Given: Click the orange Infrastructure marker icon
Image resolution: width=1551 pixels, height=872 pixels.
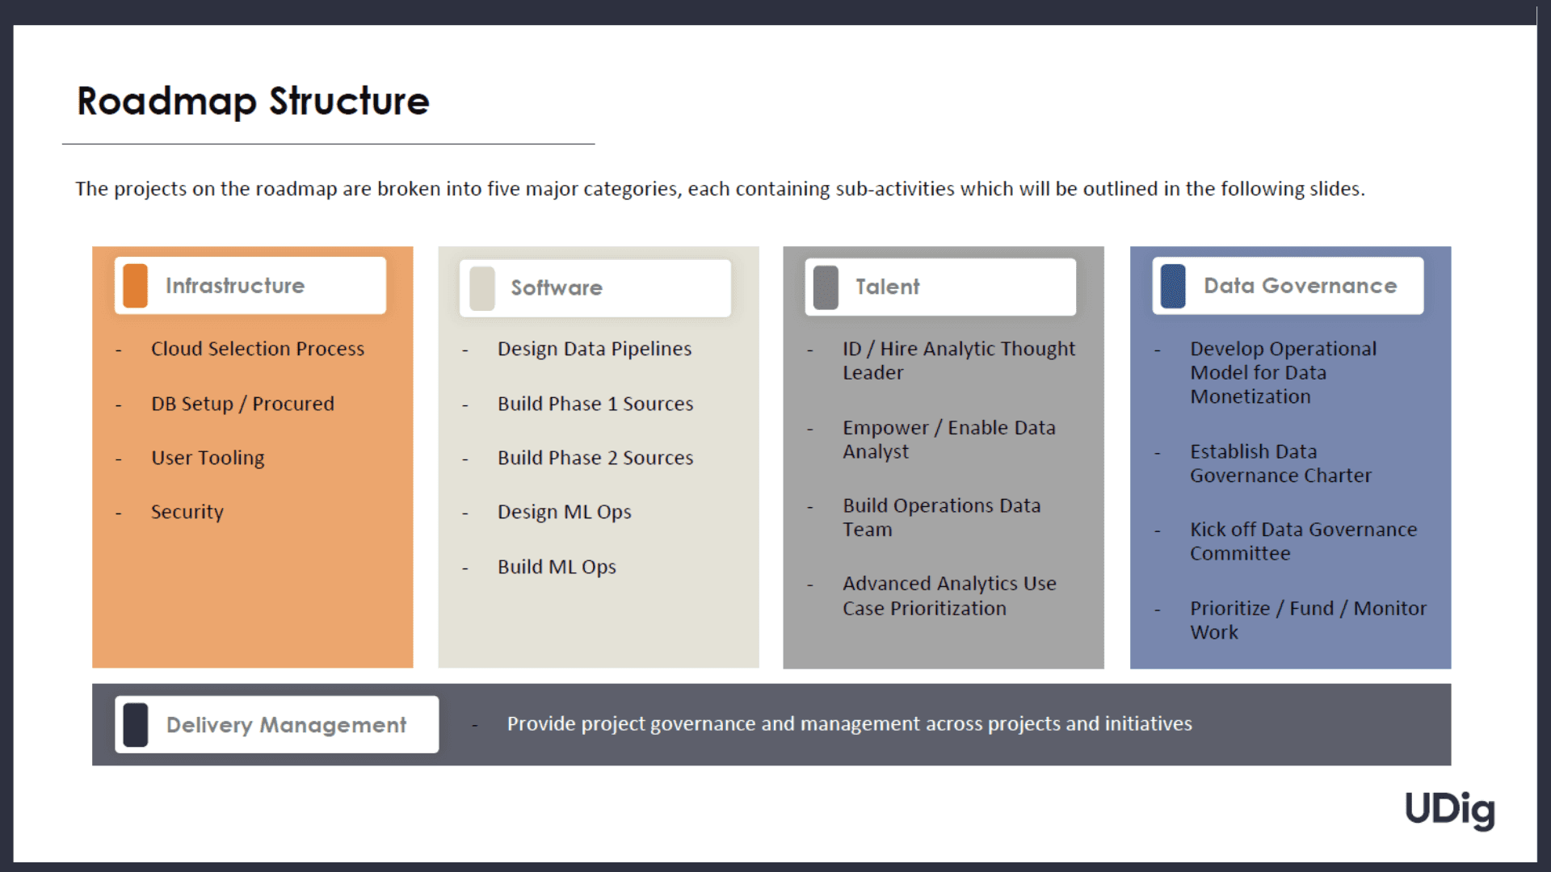Looking at the screenshot, I should pos(136,286).
